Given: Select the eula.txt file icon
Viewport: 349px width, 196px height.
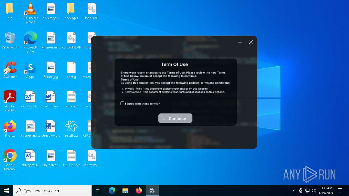Looking at the screenshot, I should click(x=71, y=100).
